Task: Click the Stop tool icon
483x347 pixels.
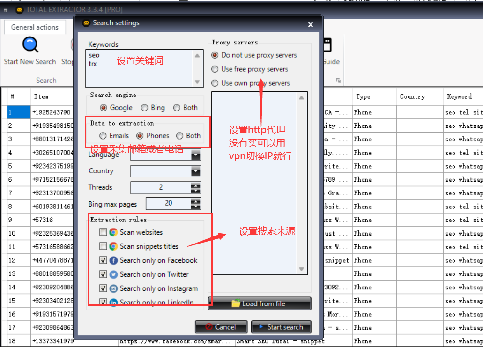Action: click(73, 45)
